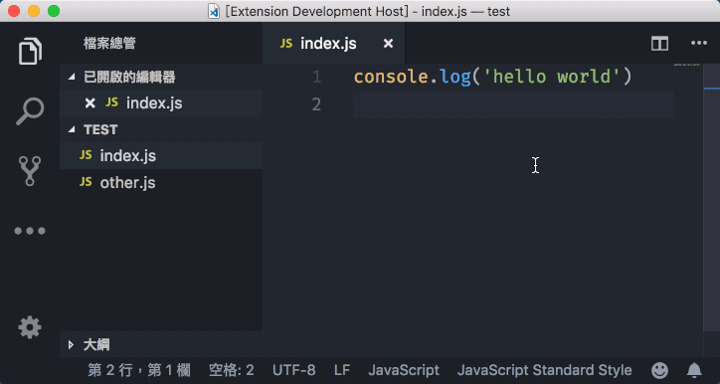Show additional views ellipsis in activity bar

[x=30, y=231]
